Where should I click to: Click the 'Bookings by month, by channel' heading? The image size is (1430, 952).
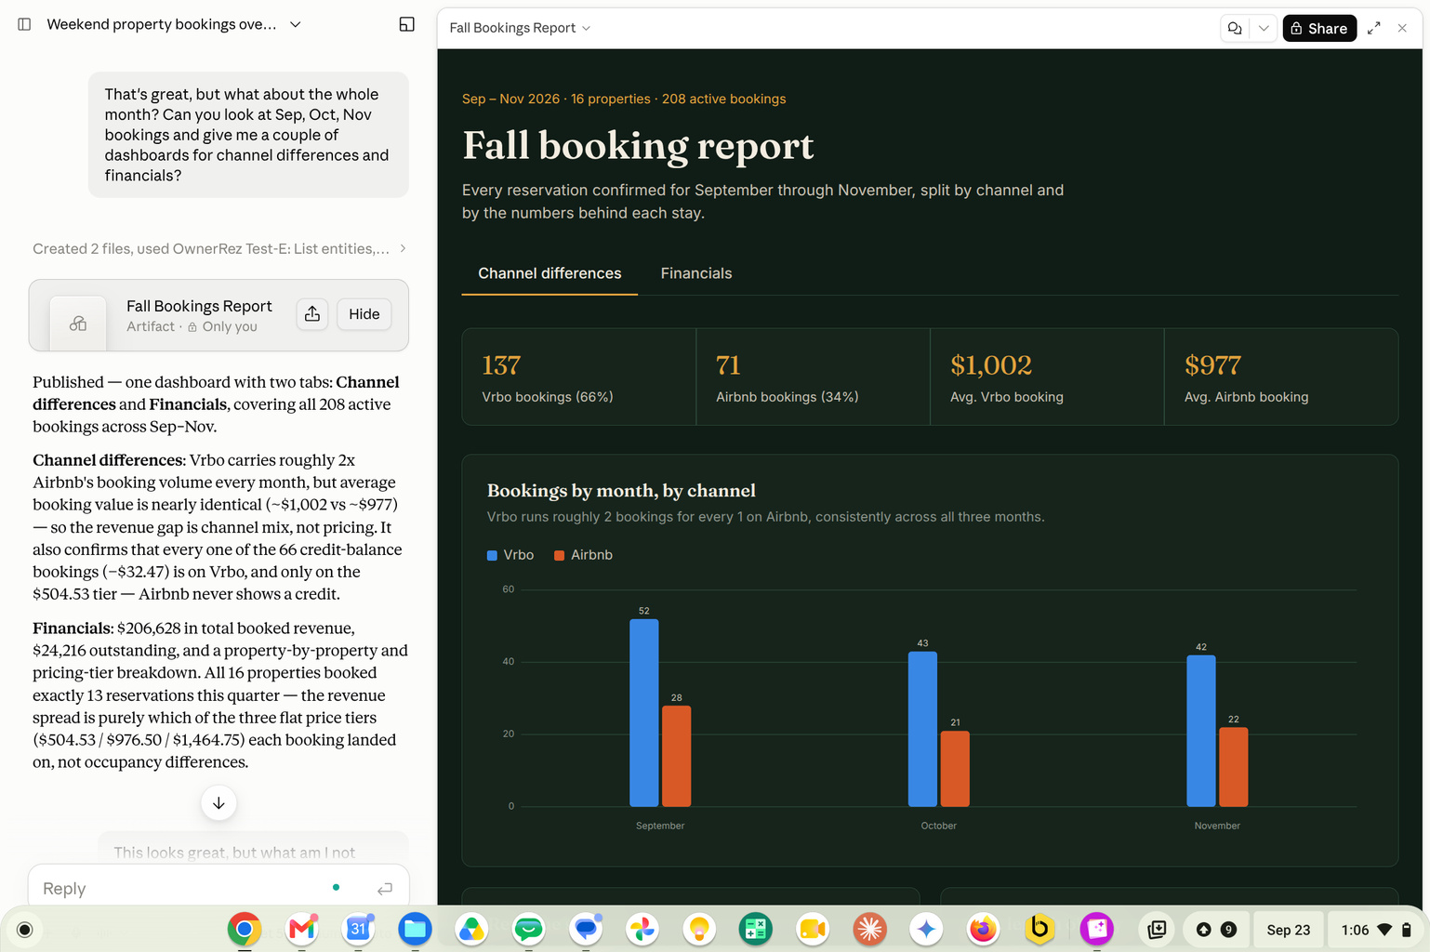[x=621, y=491]
